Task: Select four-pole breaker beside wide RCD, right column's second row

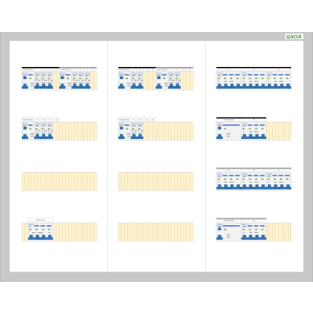Action: pos(254,131)
